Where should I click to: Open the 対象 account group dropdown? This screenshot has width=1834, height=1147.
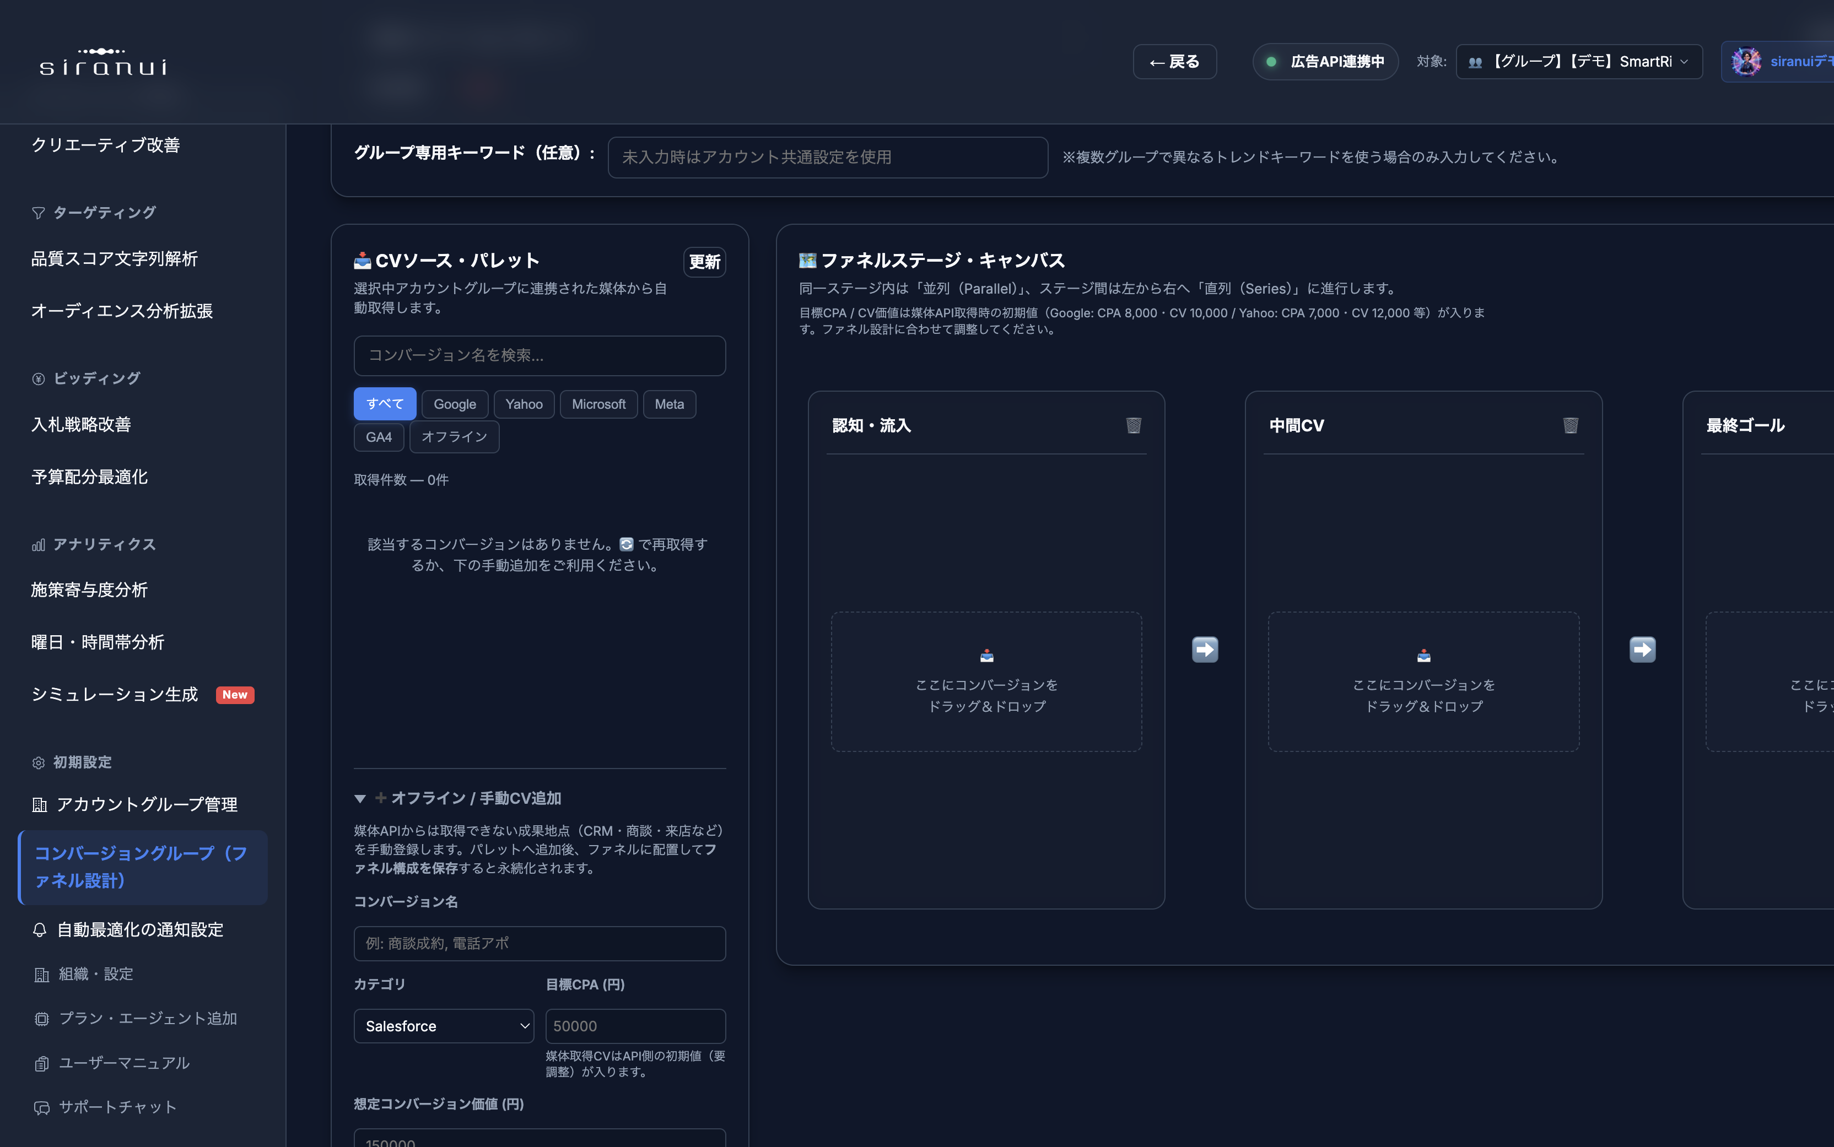pyautogui.click(x=1578, y=62)
